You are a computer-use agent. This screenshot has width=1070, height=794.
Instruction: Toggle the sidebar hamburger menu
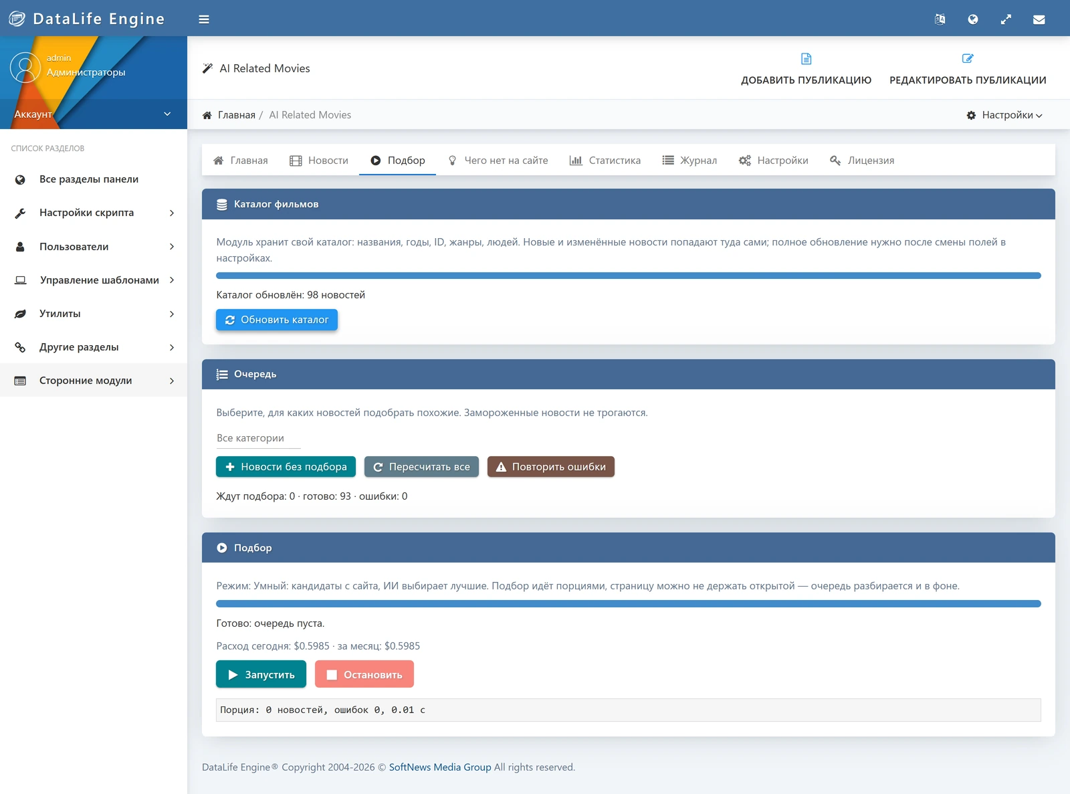click(204, 19)
